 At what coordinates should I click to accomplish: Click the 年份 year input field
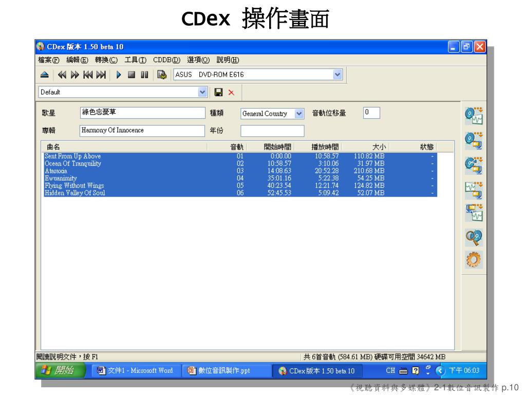272,131
